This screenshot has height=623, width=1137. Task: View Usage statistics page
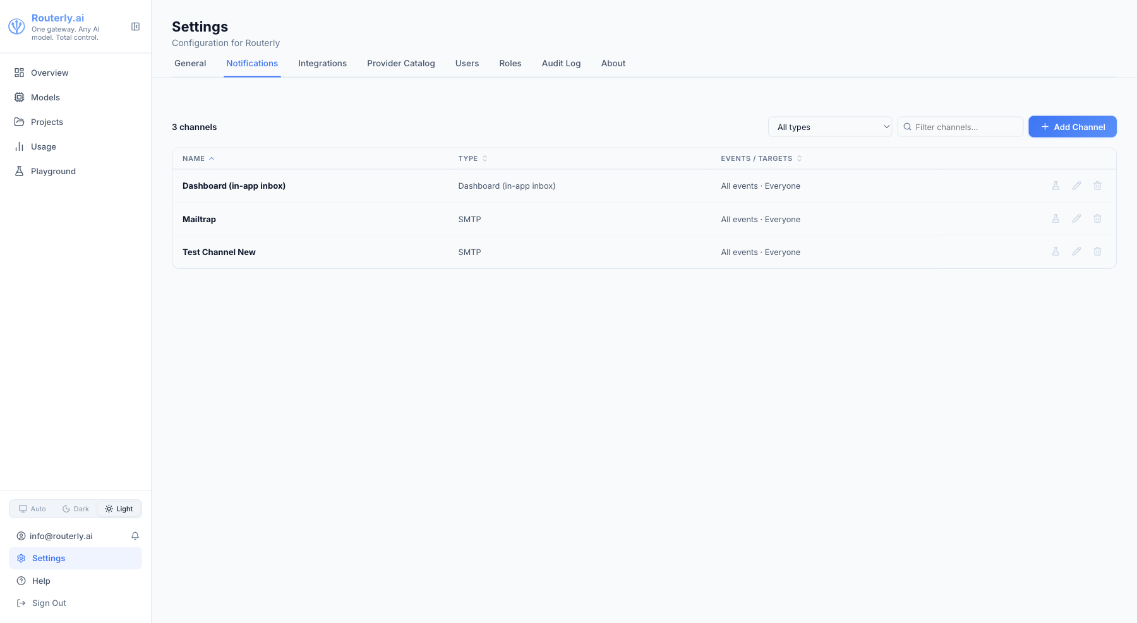coord(76,146)
